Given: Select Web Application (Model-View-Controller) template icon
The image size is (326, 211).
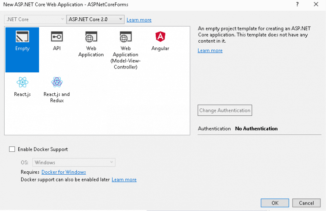Looking at the screenshot, I should (125, 38).
